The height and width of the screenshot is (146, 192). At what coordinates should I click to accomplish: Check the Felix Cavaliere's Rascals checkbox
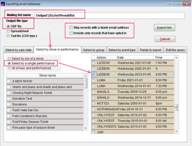[9, 116]
